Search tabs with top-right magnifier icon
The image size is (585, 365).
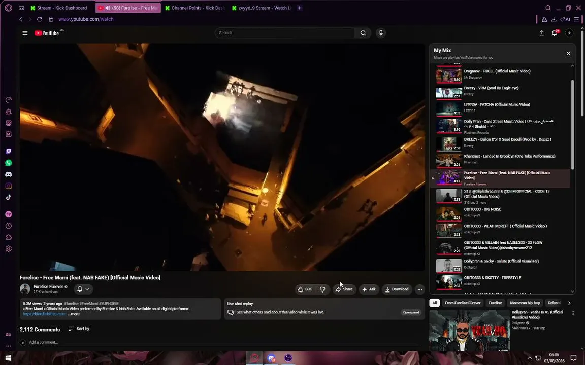pos(548,8)
